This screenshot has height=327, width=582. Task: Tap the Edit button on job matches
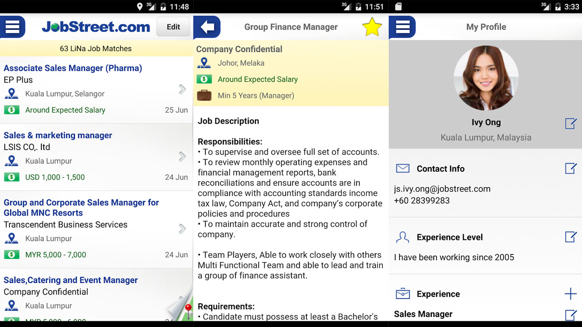tap(173, 27)
